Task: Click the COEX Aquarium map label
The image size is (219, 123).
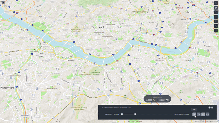Action: (159, 60)
